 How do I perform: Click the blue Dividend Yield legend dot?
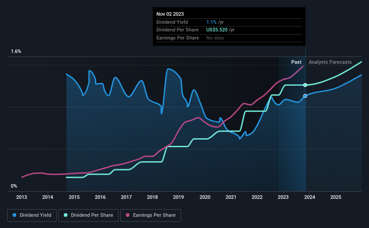14,215
